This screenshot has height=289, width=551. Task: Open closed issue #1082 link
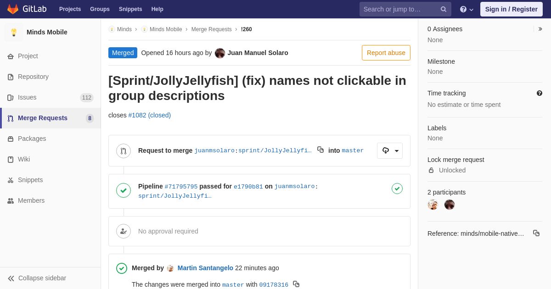[150, 115]
